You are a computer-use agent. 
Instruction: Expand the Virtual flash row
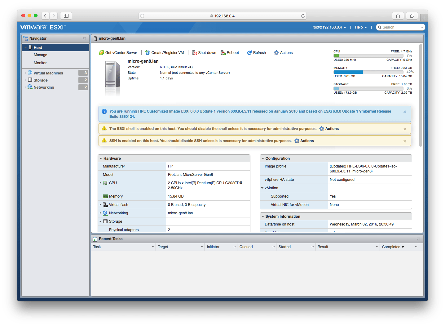tap(100, 205)
